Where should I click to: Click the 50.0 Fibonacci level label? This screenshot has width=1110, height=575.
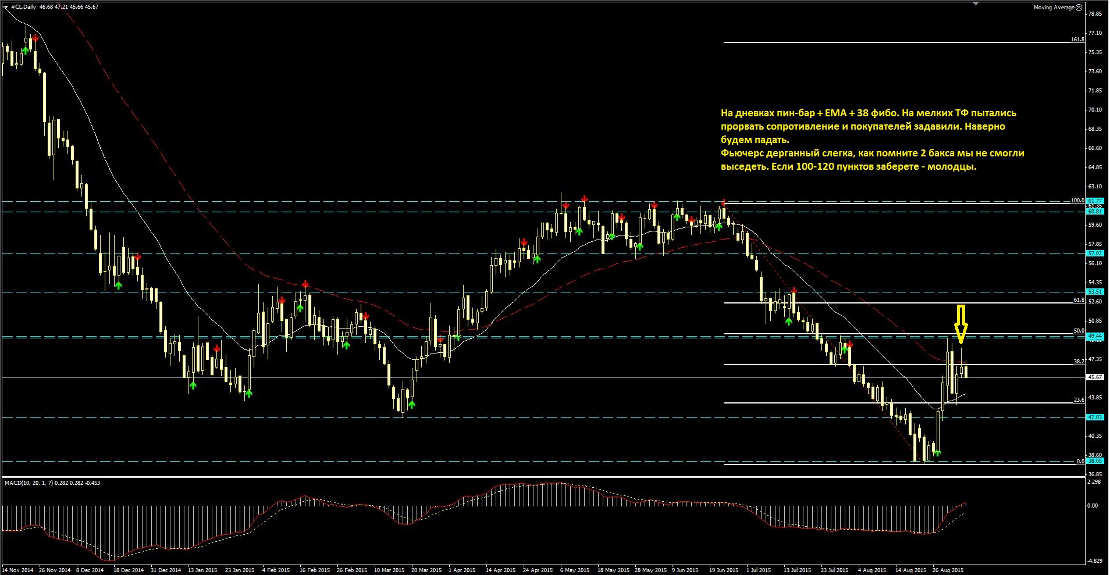[1079, 331]
